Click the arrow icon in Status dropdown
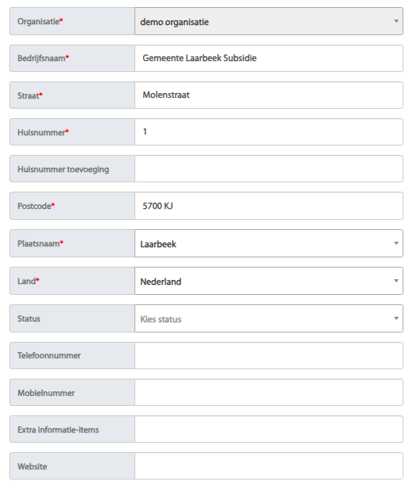 pyautogui.click(x=396, y=318)
